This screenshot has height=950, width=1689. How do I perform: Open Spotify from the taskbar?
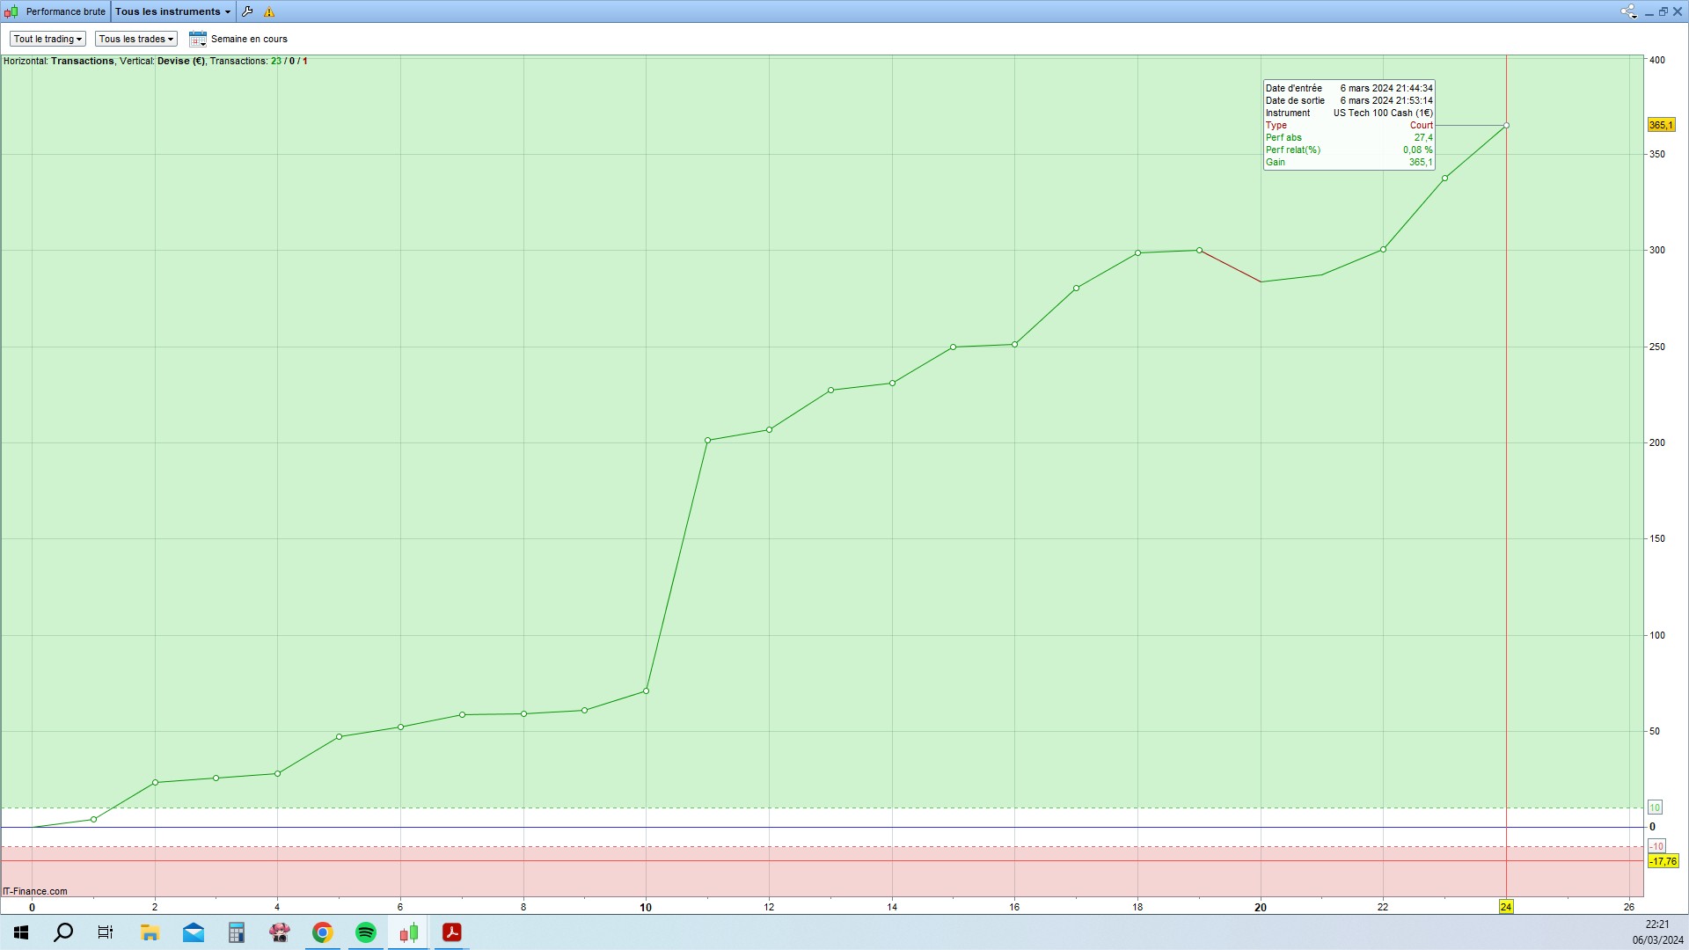[x=366, y=932]
